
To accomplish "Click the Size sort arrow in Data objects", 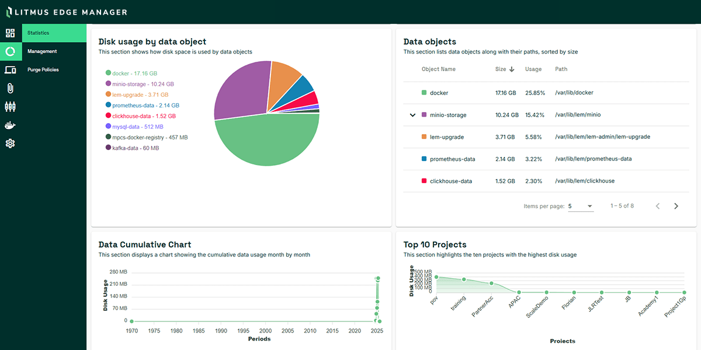I will click(512, 69).
